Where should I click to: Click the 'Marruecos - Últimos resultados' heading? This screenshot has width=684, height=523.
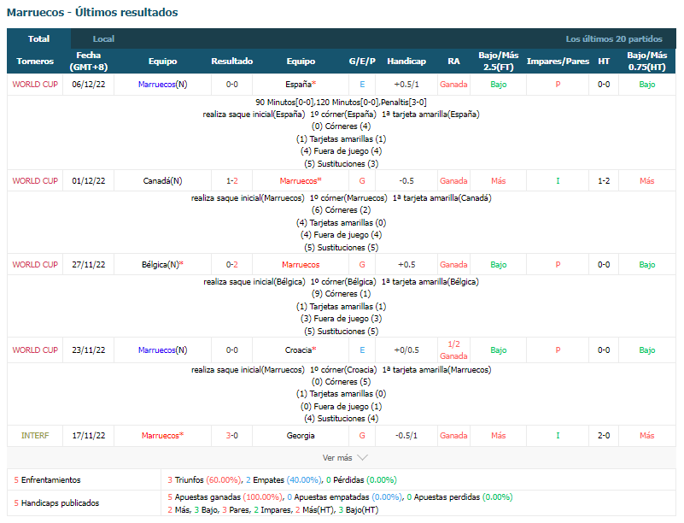92,12
